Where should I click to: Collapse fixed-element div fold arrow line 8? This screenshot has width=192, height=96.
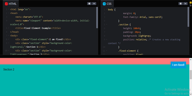pos(9,39)
